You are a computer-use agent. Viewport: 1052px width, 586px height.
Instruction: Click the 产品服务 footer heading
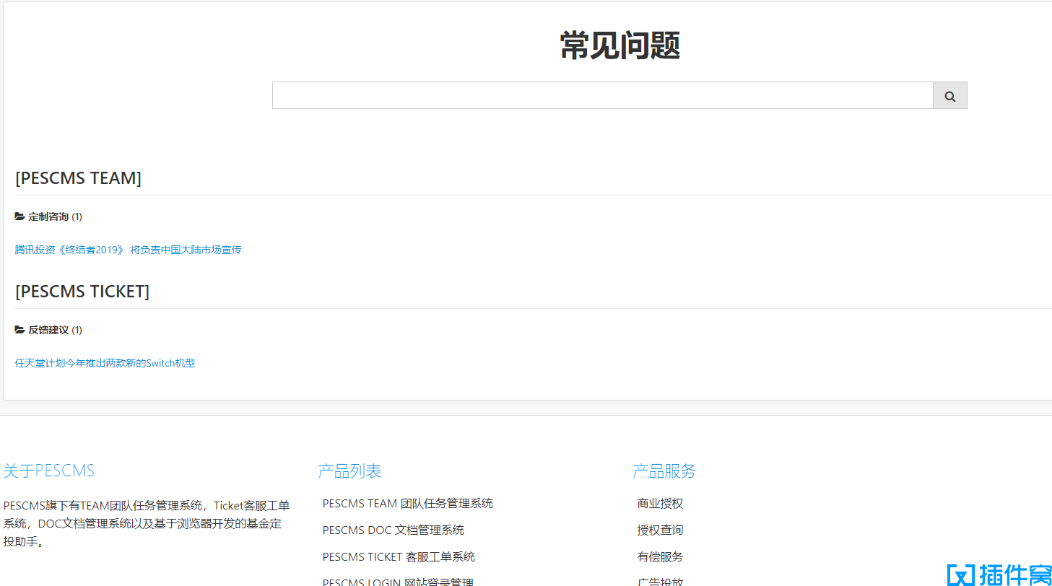point(664,471)
